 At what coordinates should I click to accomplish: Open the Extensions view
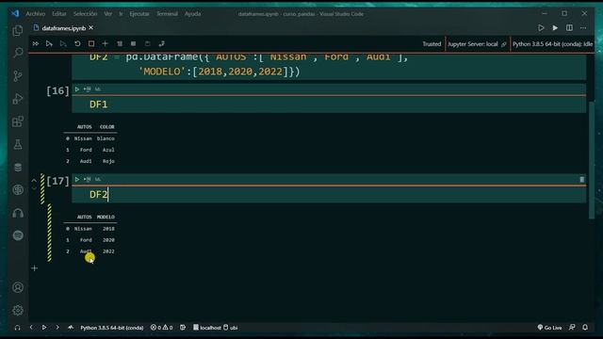[x=18, y=121]
